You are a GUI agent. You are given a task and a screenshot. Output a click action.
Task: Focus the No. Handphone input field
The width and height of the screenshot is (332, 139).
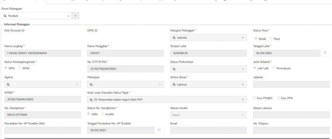tap(42, 115)
